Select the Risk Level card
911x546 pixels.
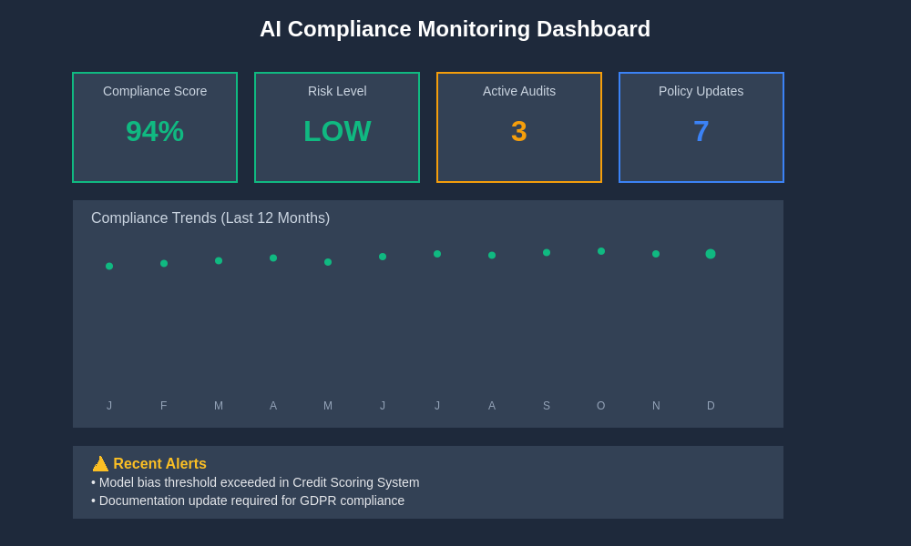(337, 127)
